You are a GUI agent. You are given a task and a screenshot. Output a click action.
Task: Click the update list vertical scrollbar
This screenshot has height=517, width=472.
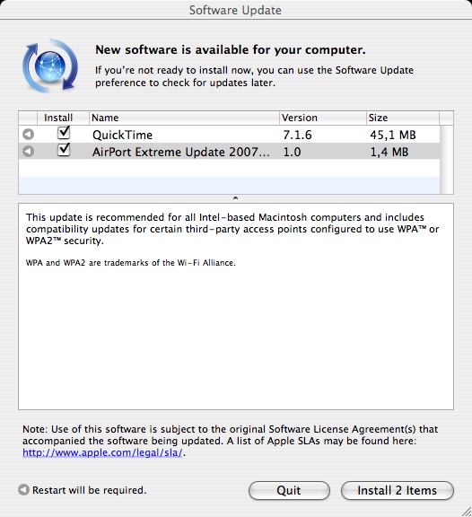click(447, 160)
